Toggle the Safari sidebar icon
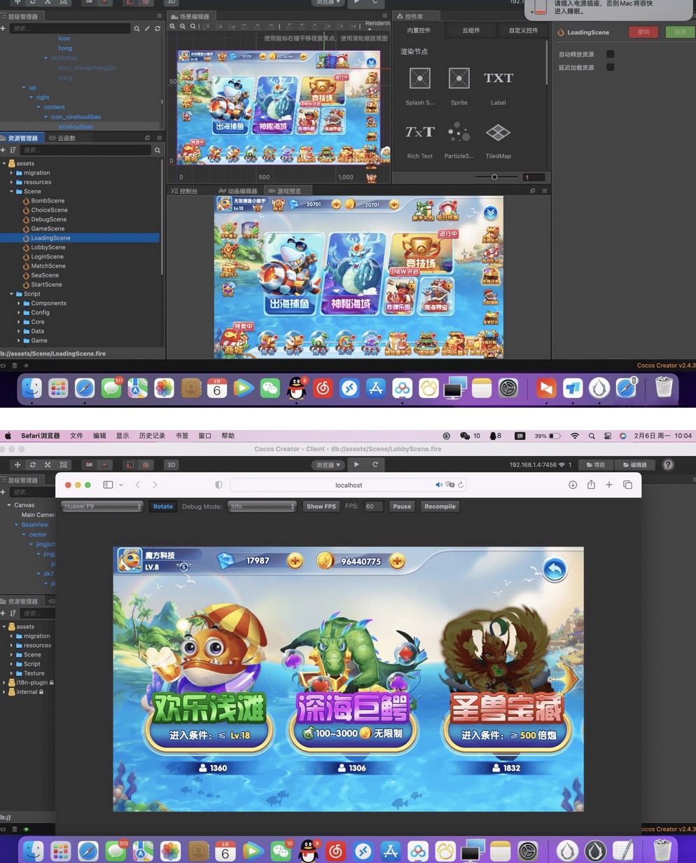Viewport: 696px width, 863px height. pyautogui.click(x=108, y=485)
